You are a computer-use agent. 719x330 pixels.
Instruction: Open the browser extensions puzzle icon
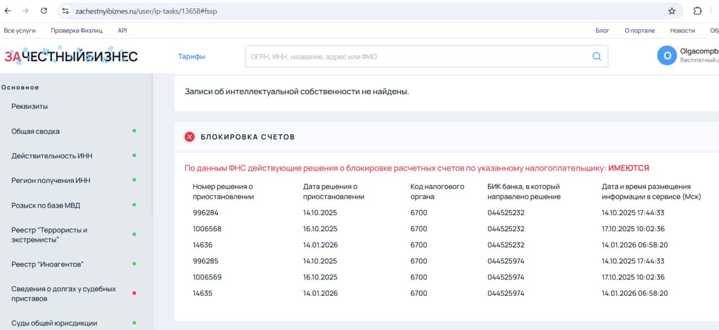(x=698, y=11)
